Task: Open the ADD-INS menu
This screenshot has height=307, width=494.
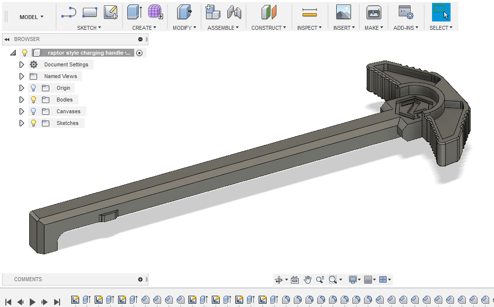Action: coord(406,28)
